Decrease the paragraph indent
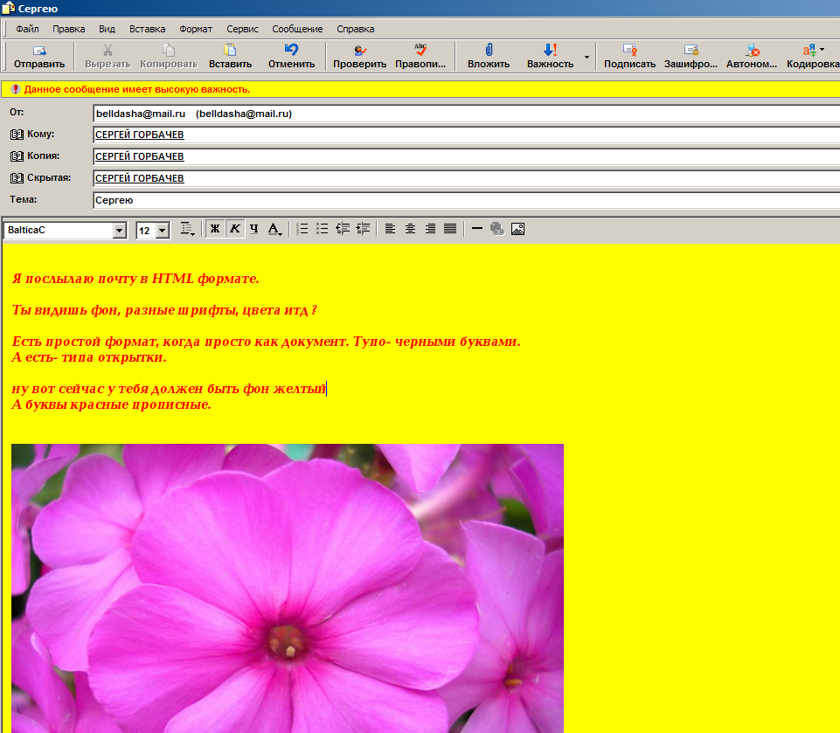This screenshot has width=840, height=733. pyautogui.click(x=343, y=229)
